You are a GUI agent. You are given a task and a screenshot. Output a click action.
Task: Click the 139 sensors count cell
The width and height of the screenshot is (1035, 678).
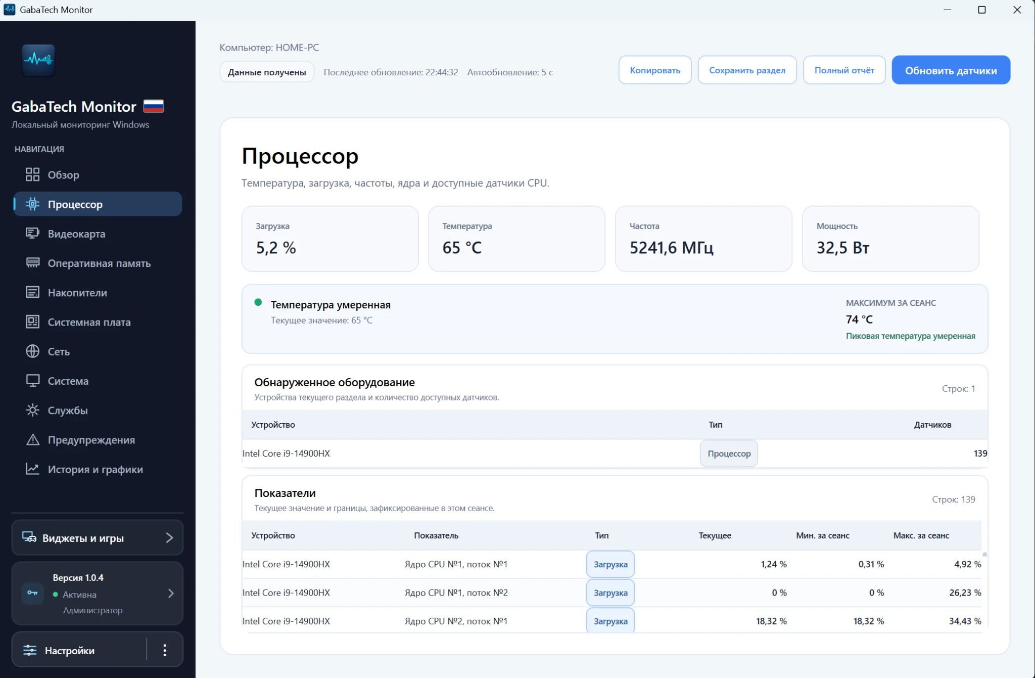[x=980, y=453]
